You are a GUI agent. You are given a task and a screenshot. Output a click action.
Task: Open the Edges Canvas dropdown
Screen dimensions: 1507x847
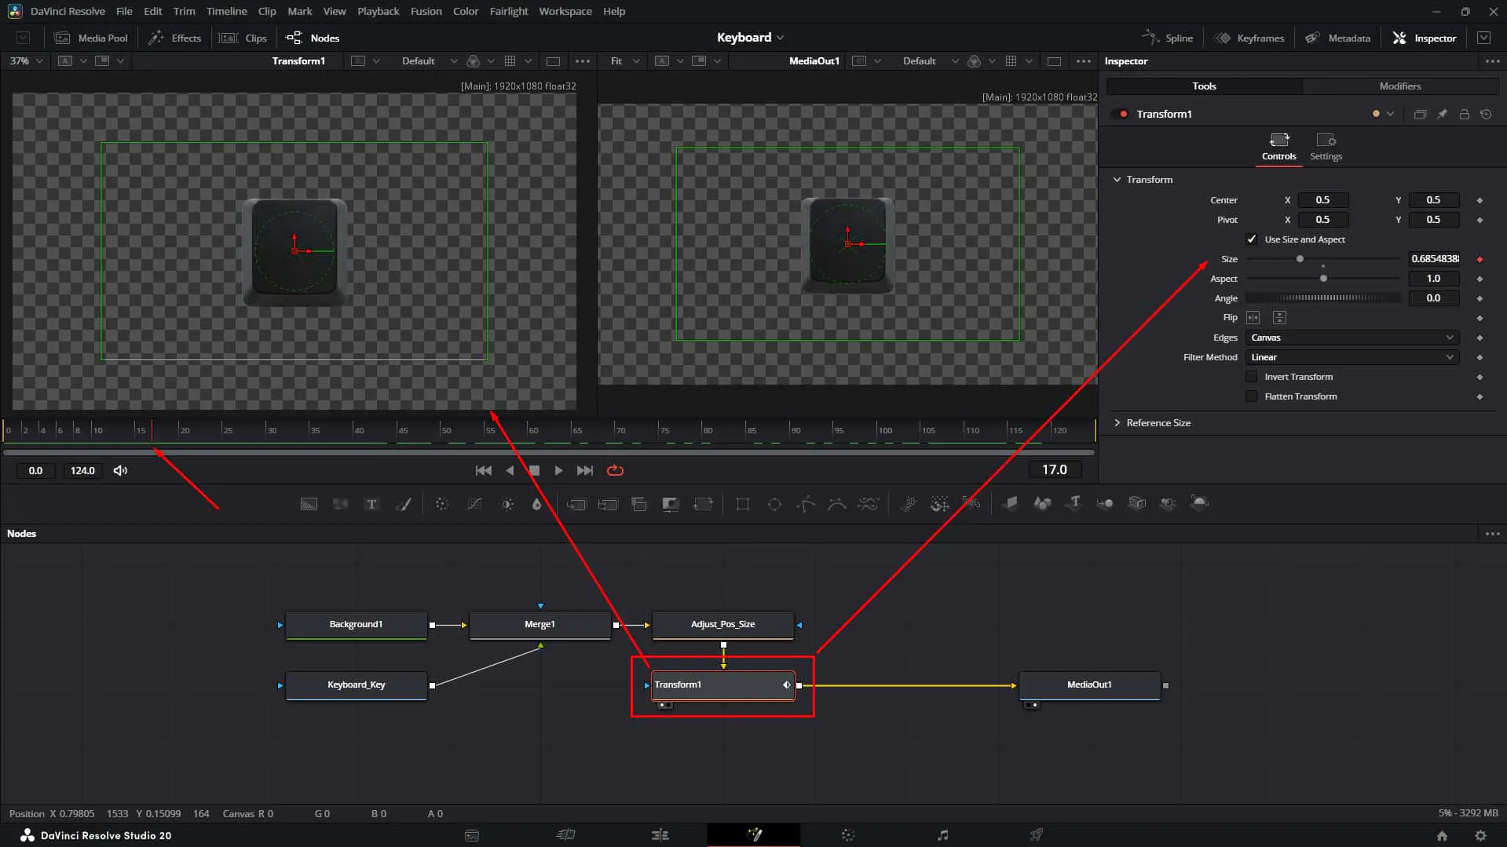click(x=1352, y=338)
